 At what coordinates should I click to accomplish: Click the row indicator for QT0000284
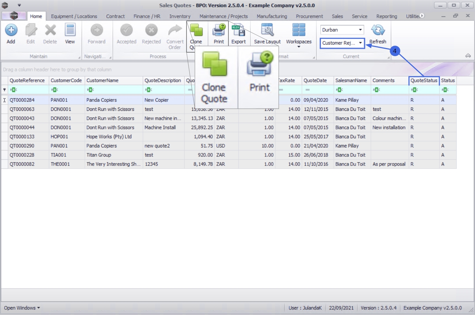[x=5, y=100]
